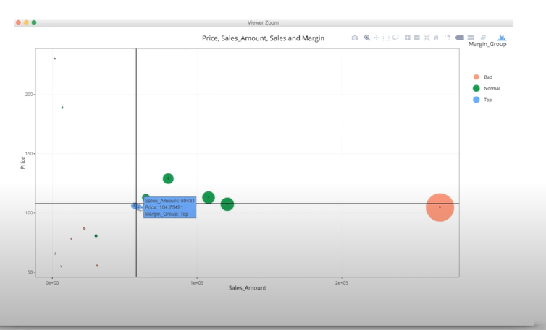This screenshot has width=546, height=330.
Task: Click the chart title text
Action: (263, 38)
